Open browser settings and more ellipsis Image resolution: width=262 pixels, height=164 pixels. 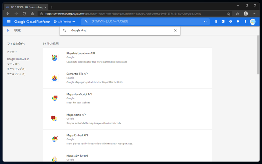tap(254, 13)
